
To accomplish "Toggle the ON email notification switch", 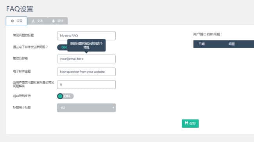I will pos(63,47).
